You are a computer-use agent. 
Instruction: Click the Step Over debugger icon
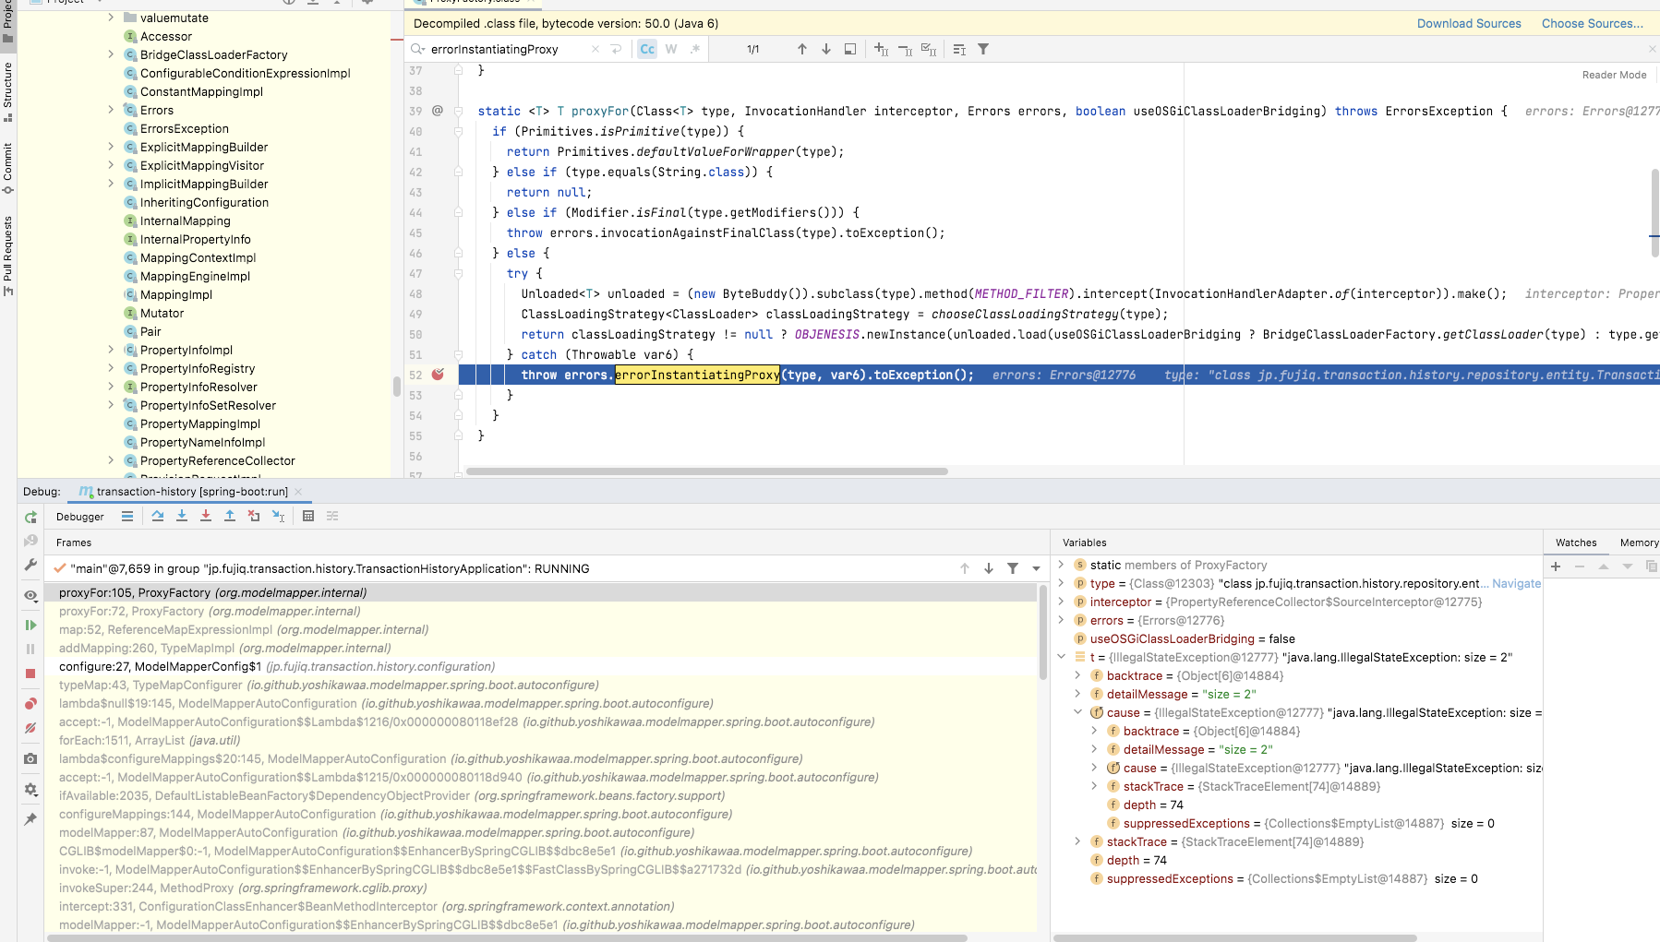(158, 517)
